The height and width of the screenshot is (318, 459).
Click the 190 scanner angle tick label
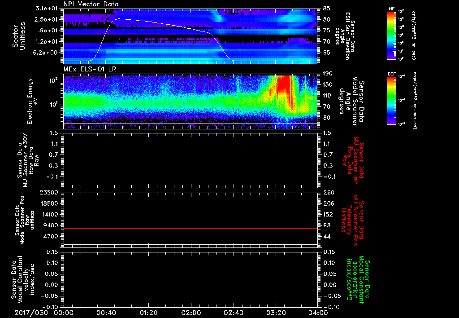(329, 74)
